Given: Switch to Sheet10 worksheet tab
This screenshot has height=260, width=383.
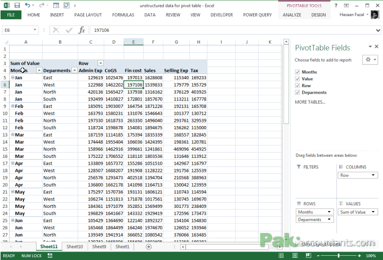Looking at the screenshot, I should click(74, 247).
